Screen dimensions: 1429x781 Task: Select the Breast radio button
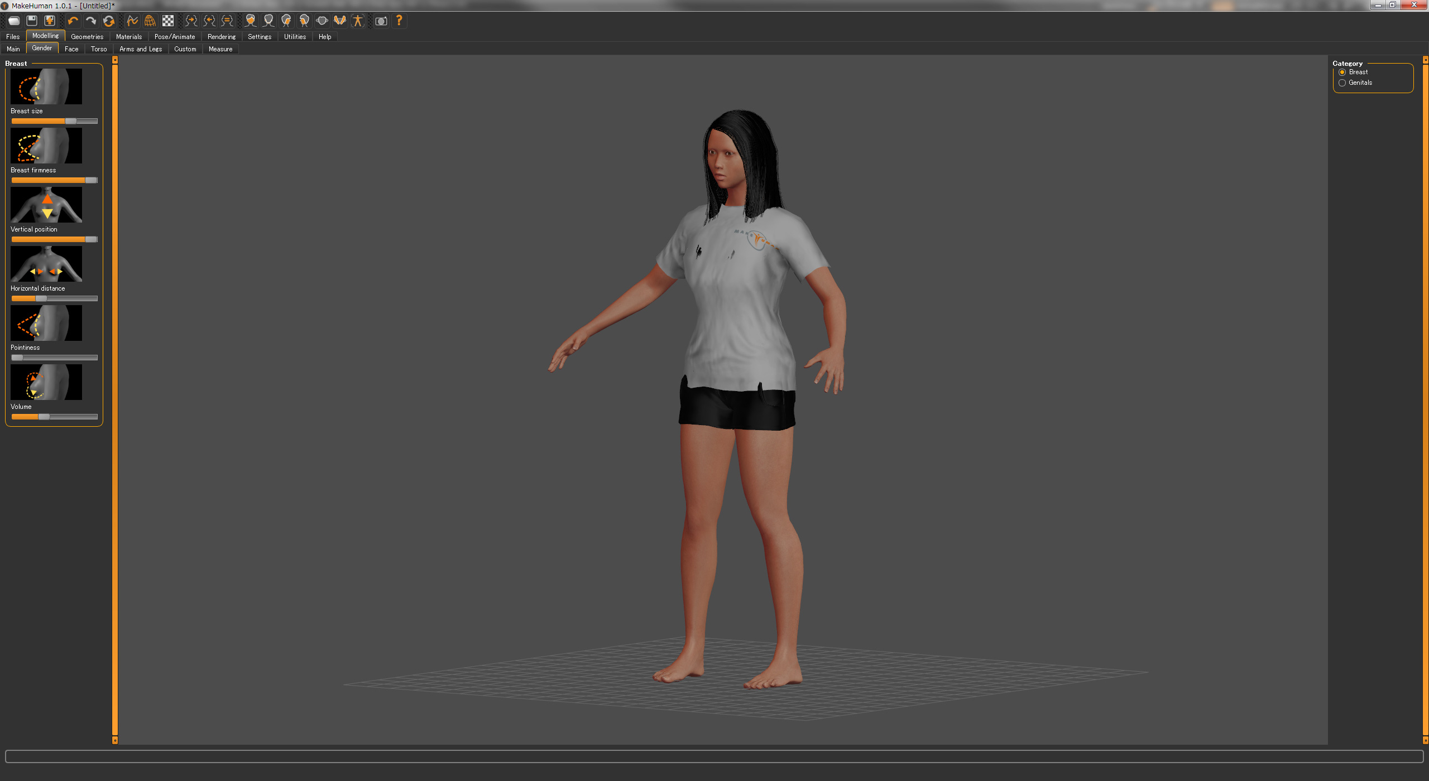[x=1344, y=72]
